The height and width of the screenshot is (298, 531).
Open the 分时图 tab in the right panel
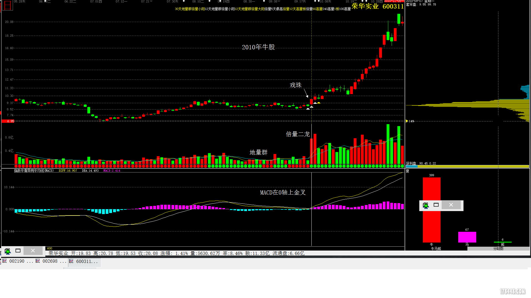498,249
